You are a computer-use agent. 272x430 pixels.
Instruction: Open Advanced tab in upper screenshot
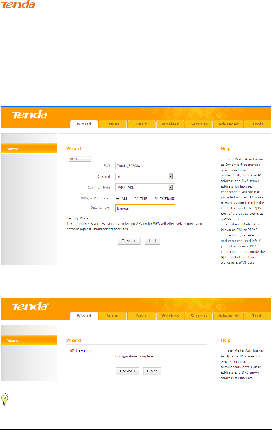tap(229, 124)
